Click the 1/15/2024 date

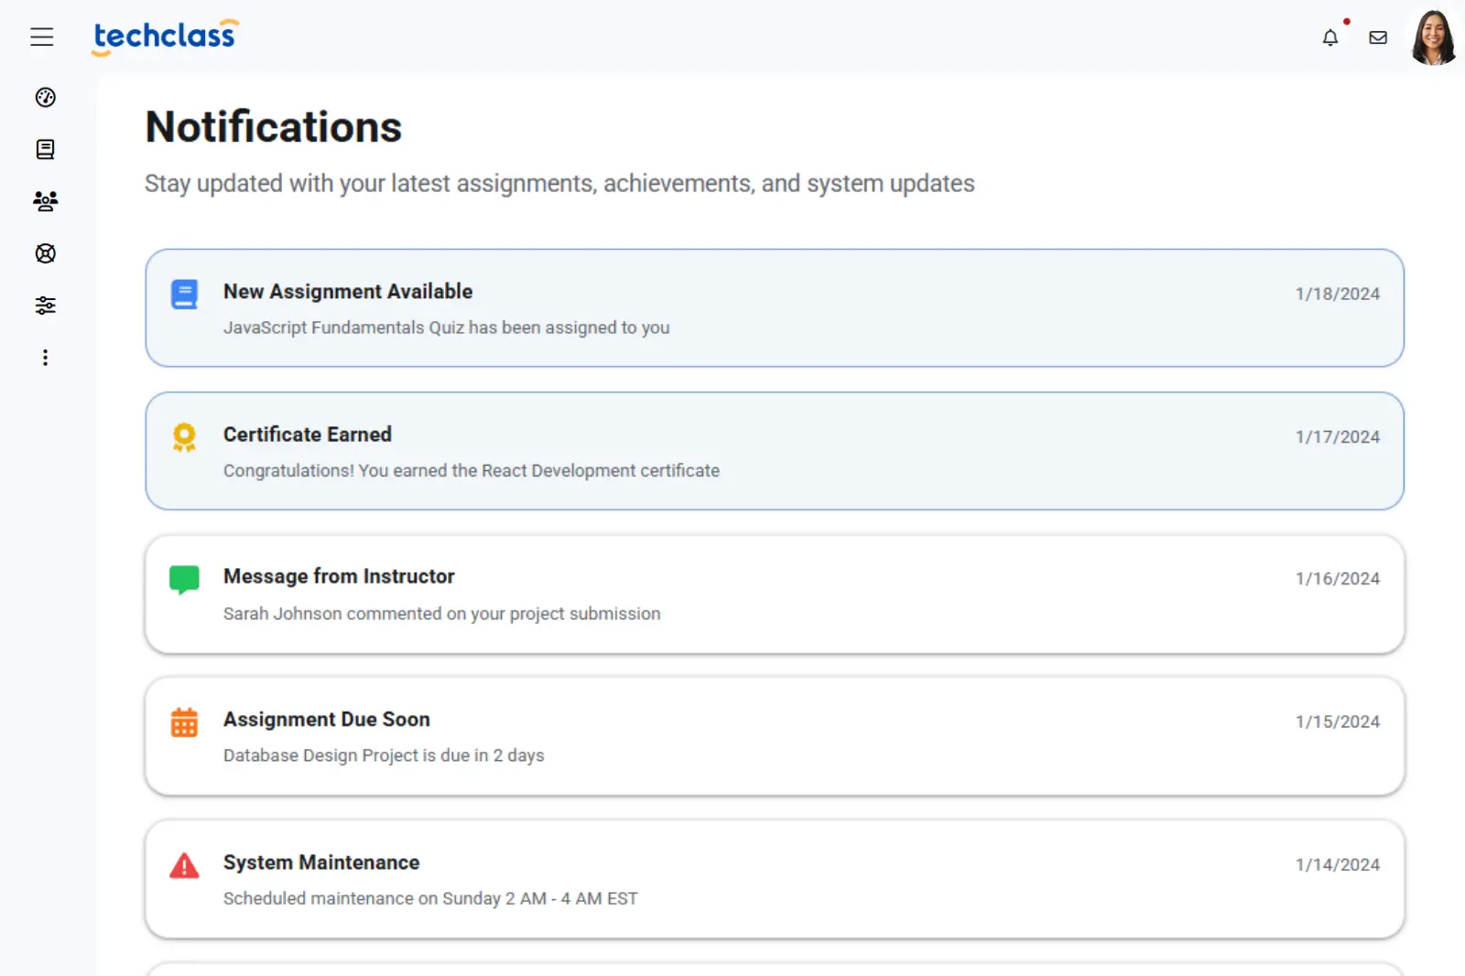tap(1338, 722)
